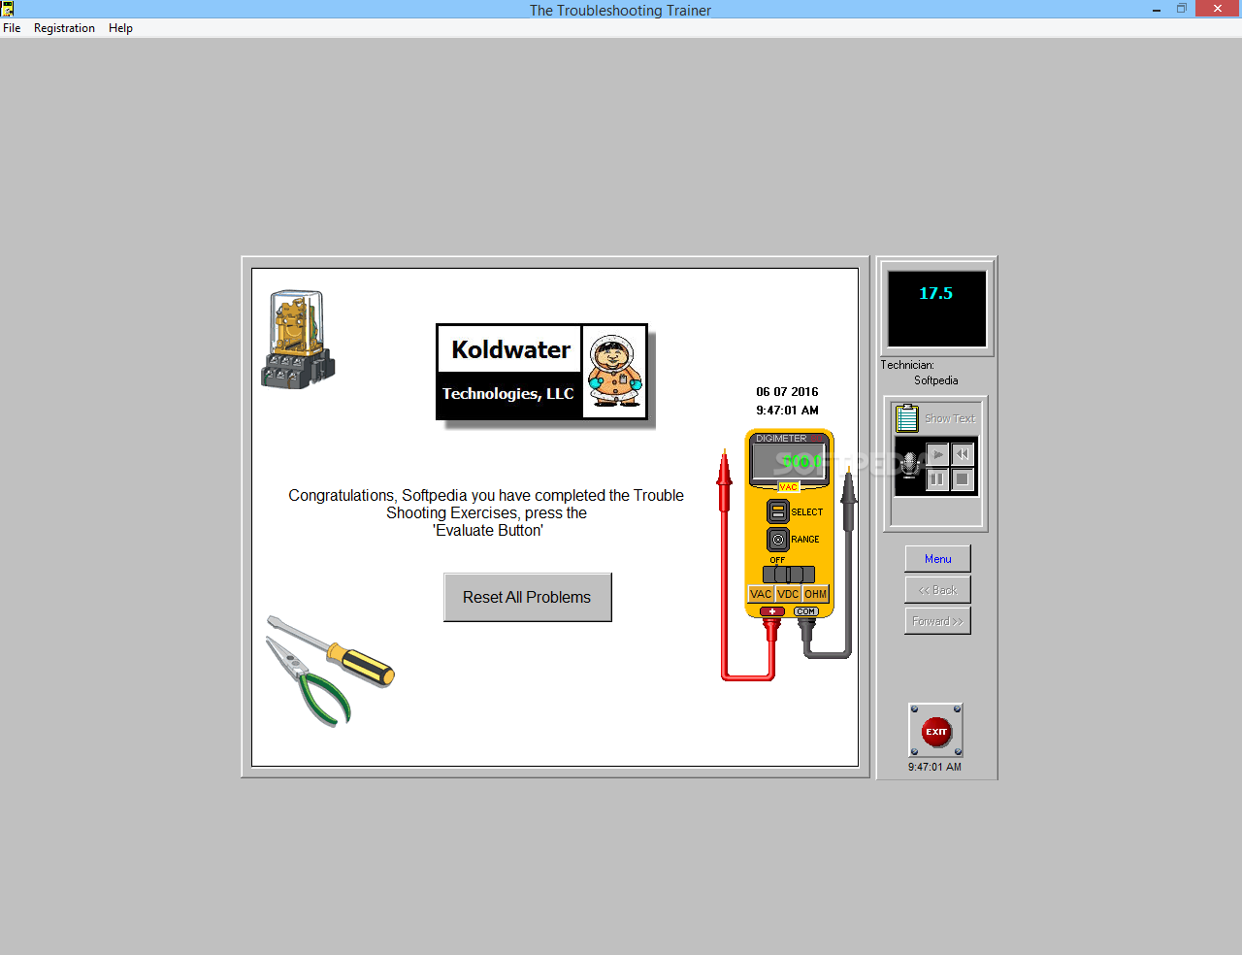Play the narration audio
Screen dimensions: 1242x955
(937, 454)
